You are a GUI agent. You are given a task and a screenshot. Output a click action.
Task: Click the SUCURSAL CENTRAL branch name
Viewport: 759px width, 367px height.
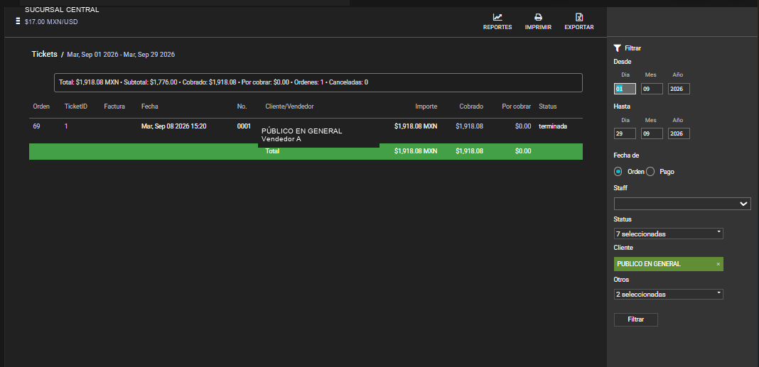pos(62,10)
